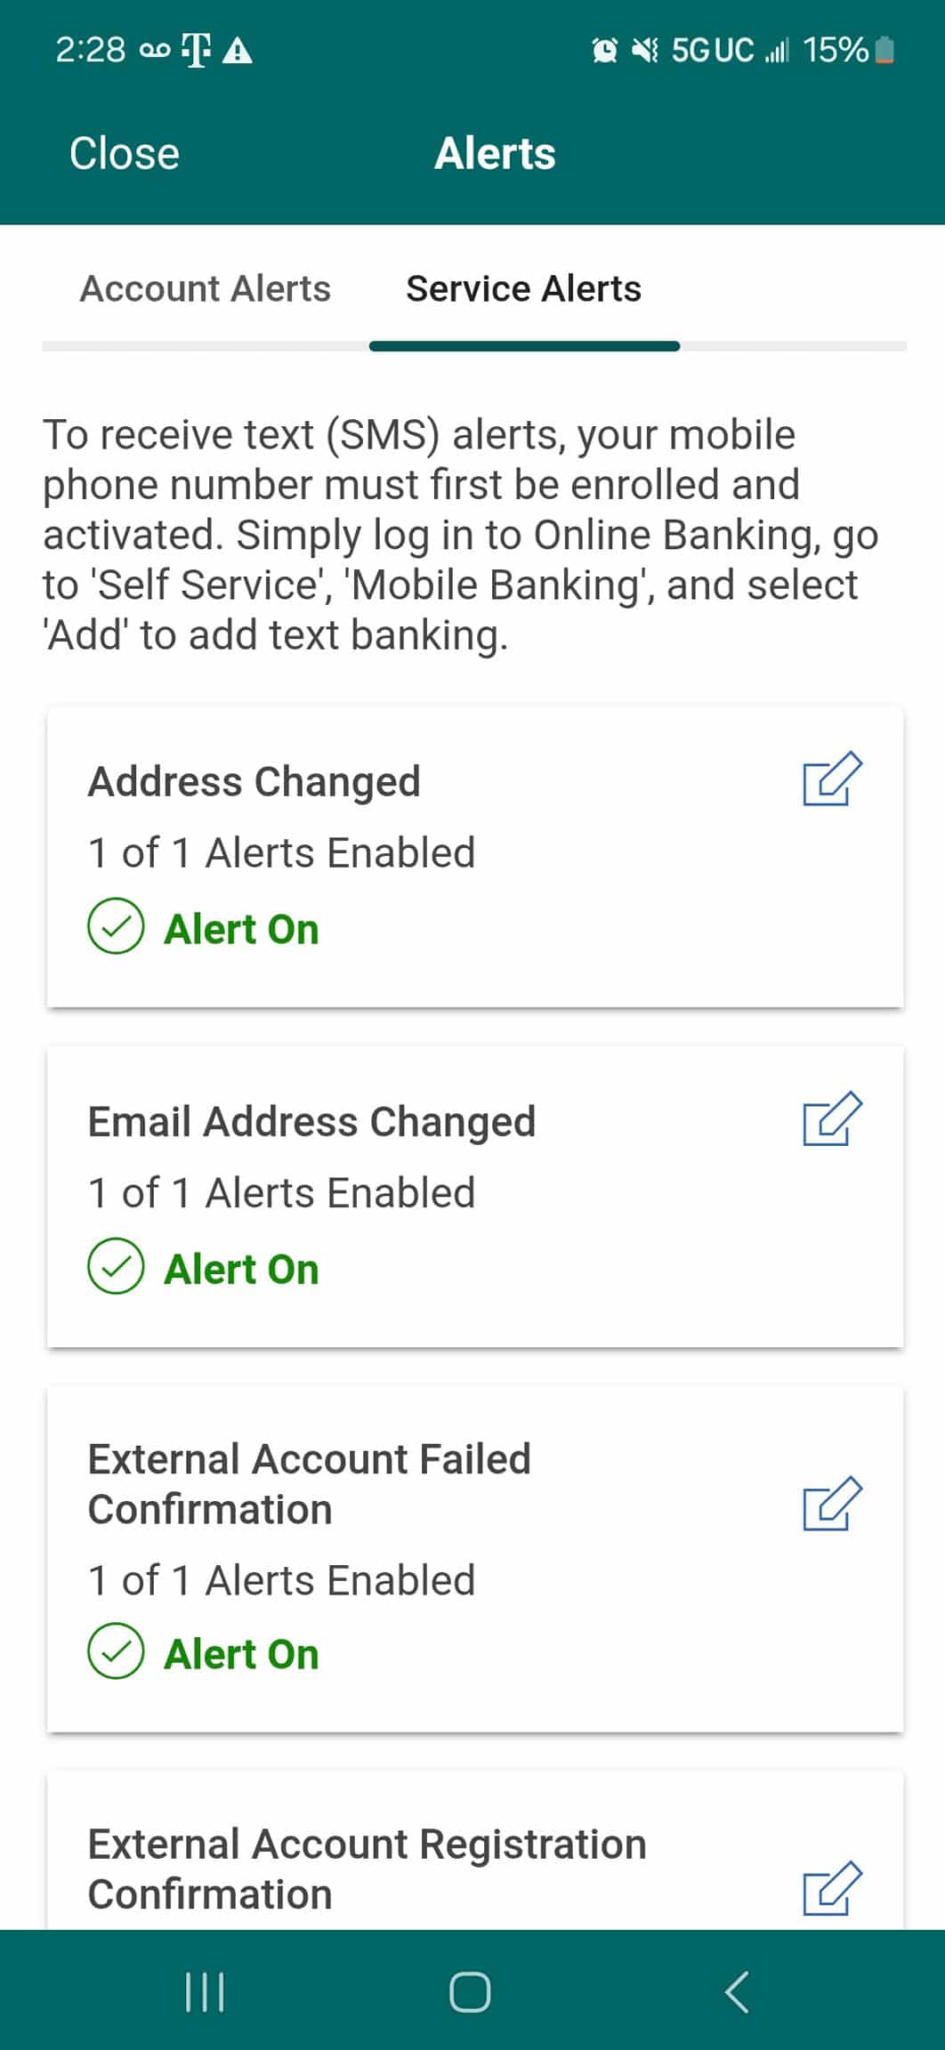Viewport: 945px width, 2050px height.
Task: Close the Alerts screen
Action: pos(125,153)
